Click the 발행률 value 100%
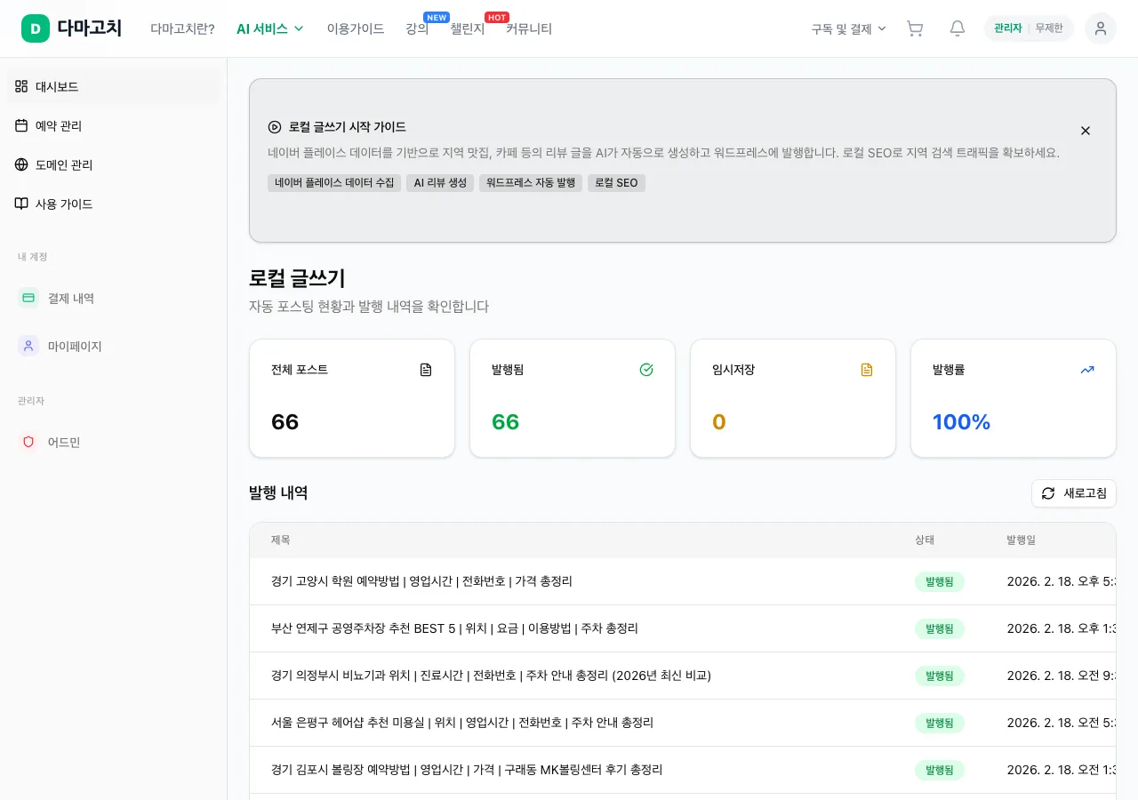1138x800 pixels. (x=962, y=422)
